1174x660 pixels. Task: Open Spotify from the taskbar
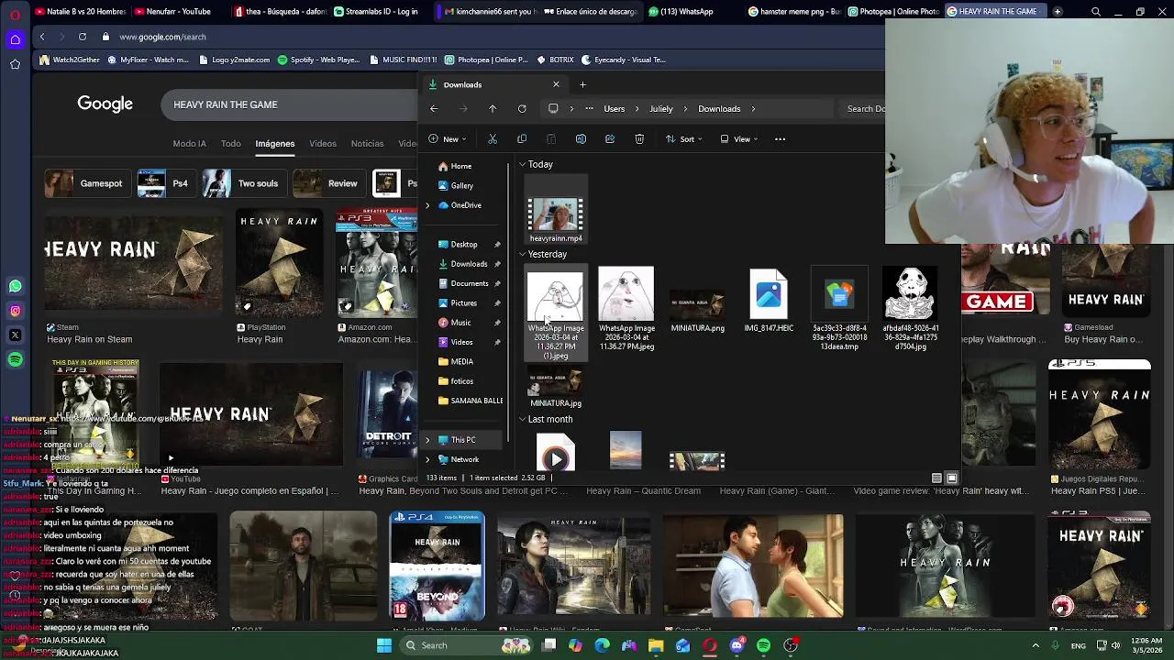pyautogui.click(x=763, y=645)
